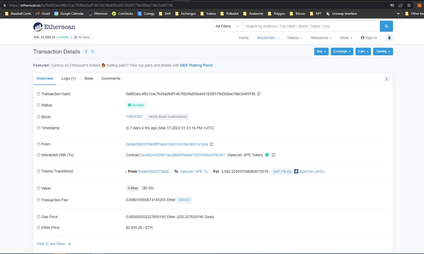Switch to the State tab
Screen dimensions: 424x254
coord(89,78)
